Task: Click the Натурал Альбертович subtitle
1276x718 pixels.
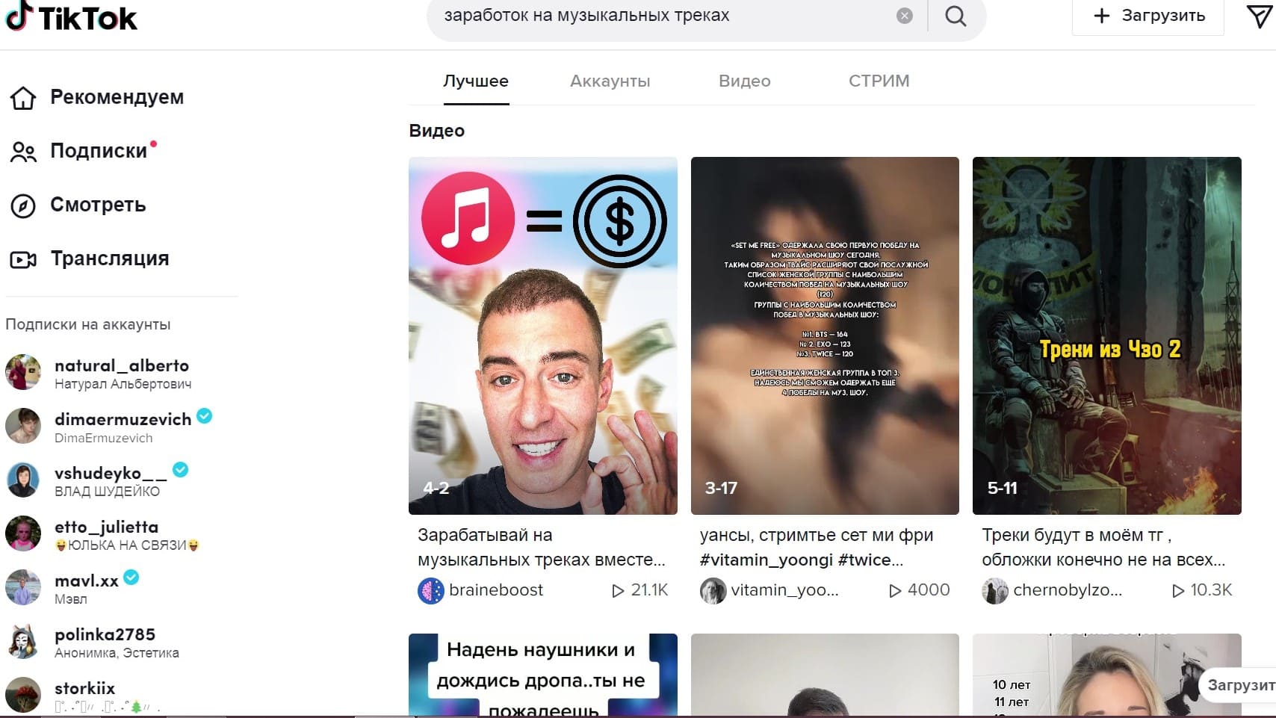Action: 123,384
